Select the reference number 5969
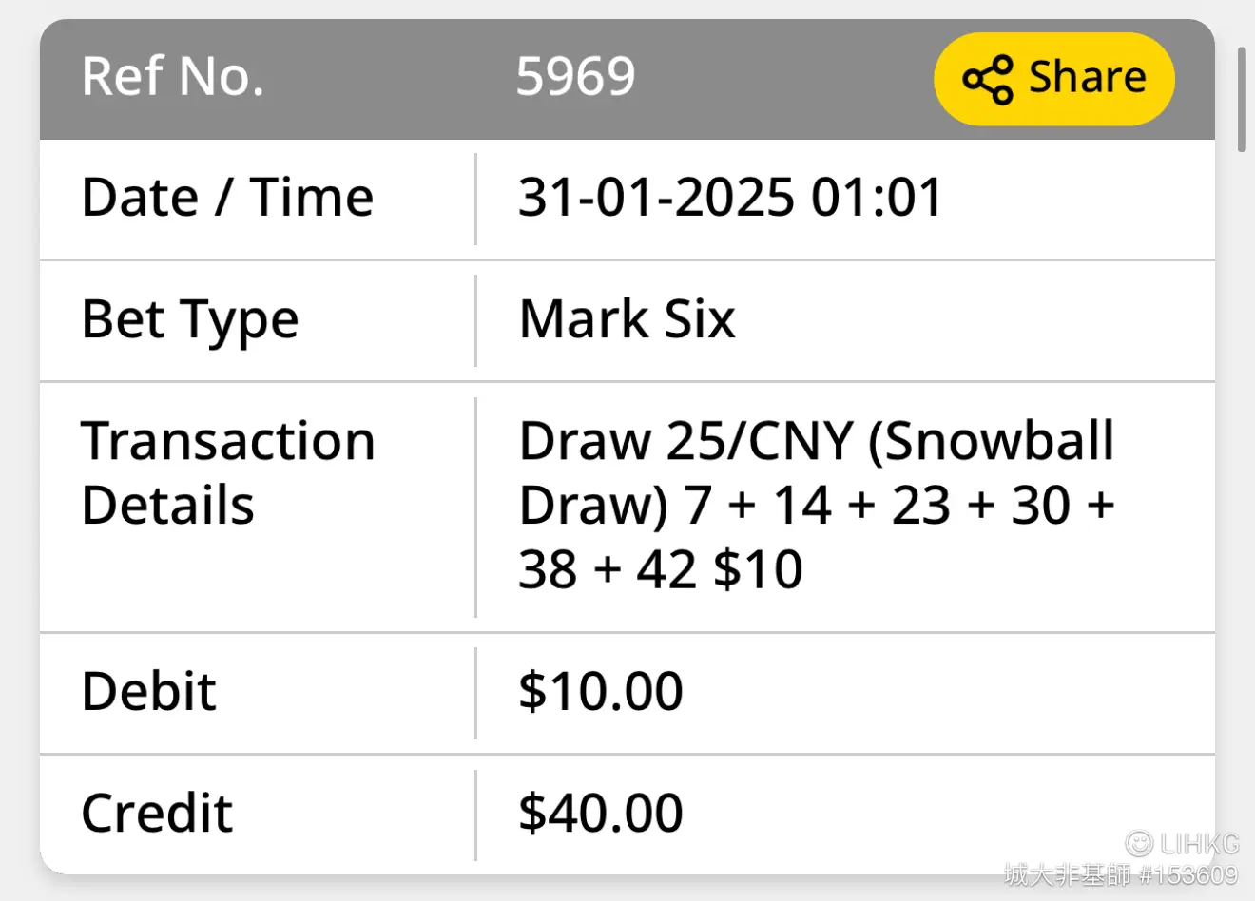 575,77
